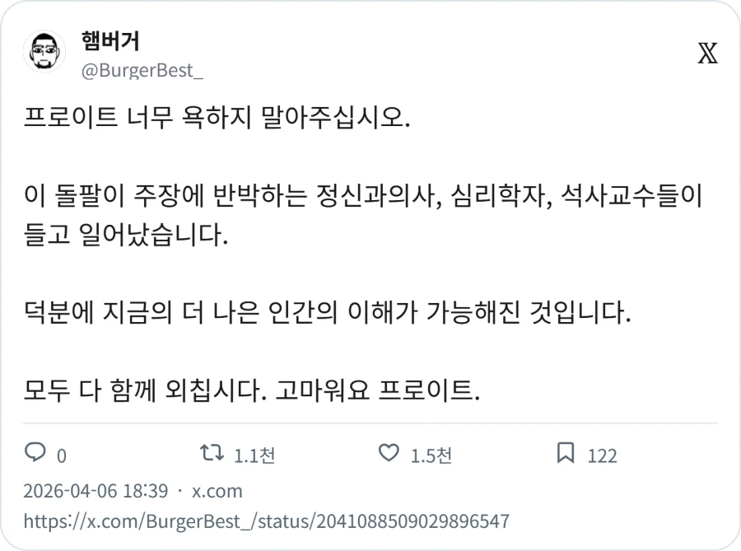Click the reply comment icon
Viewport: 741px width, 551px height.
tap(33, 452)
